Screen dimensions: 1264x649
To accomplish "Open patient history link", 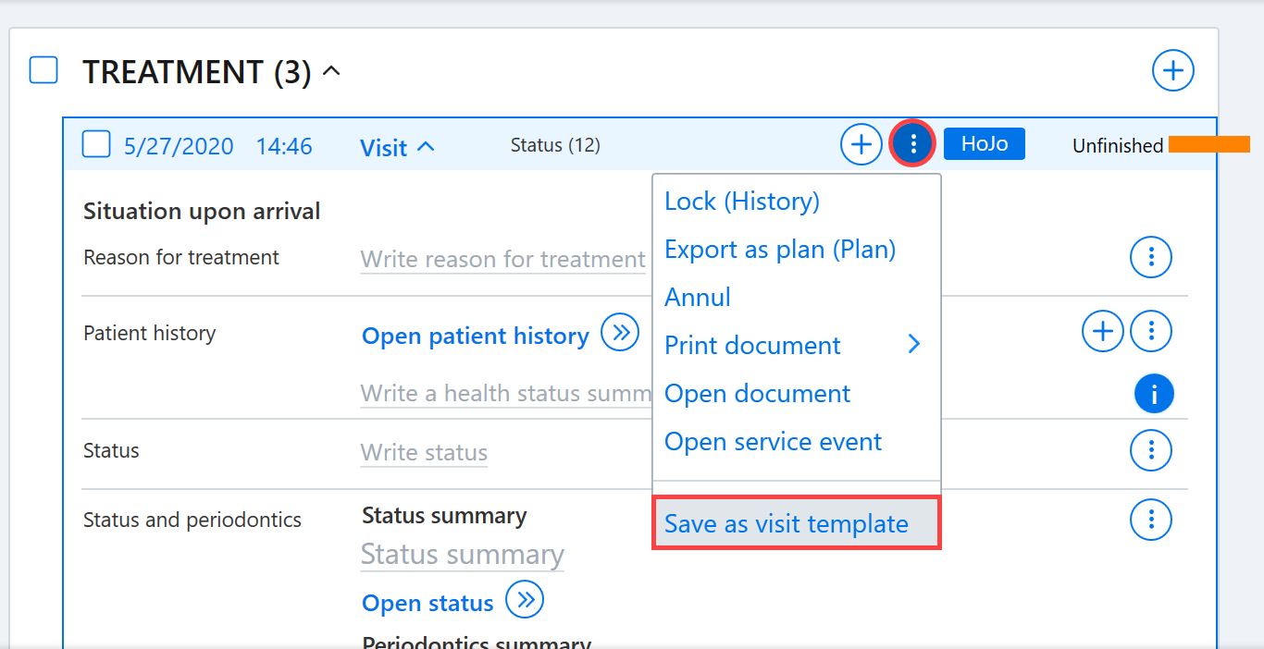I will point(476,336).
